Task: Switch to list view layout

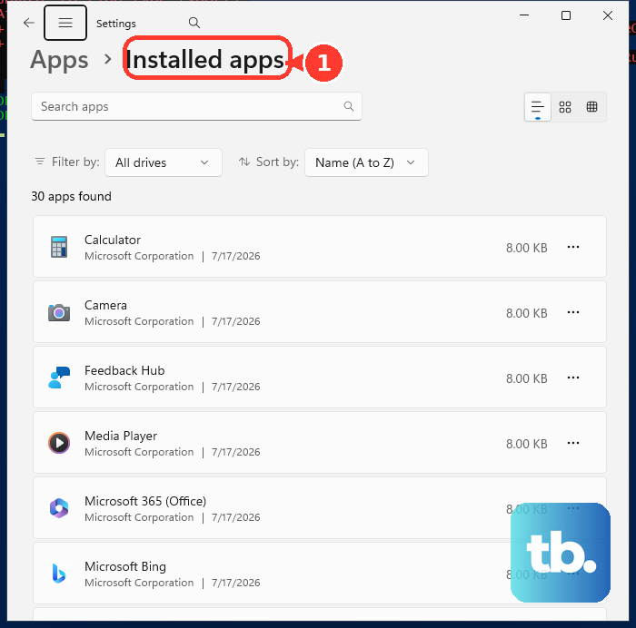Action: coord(538,107)
